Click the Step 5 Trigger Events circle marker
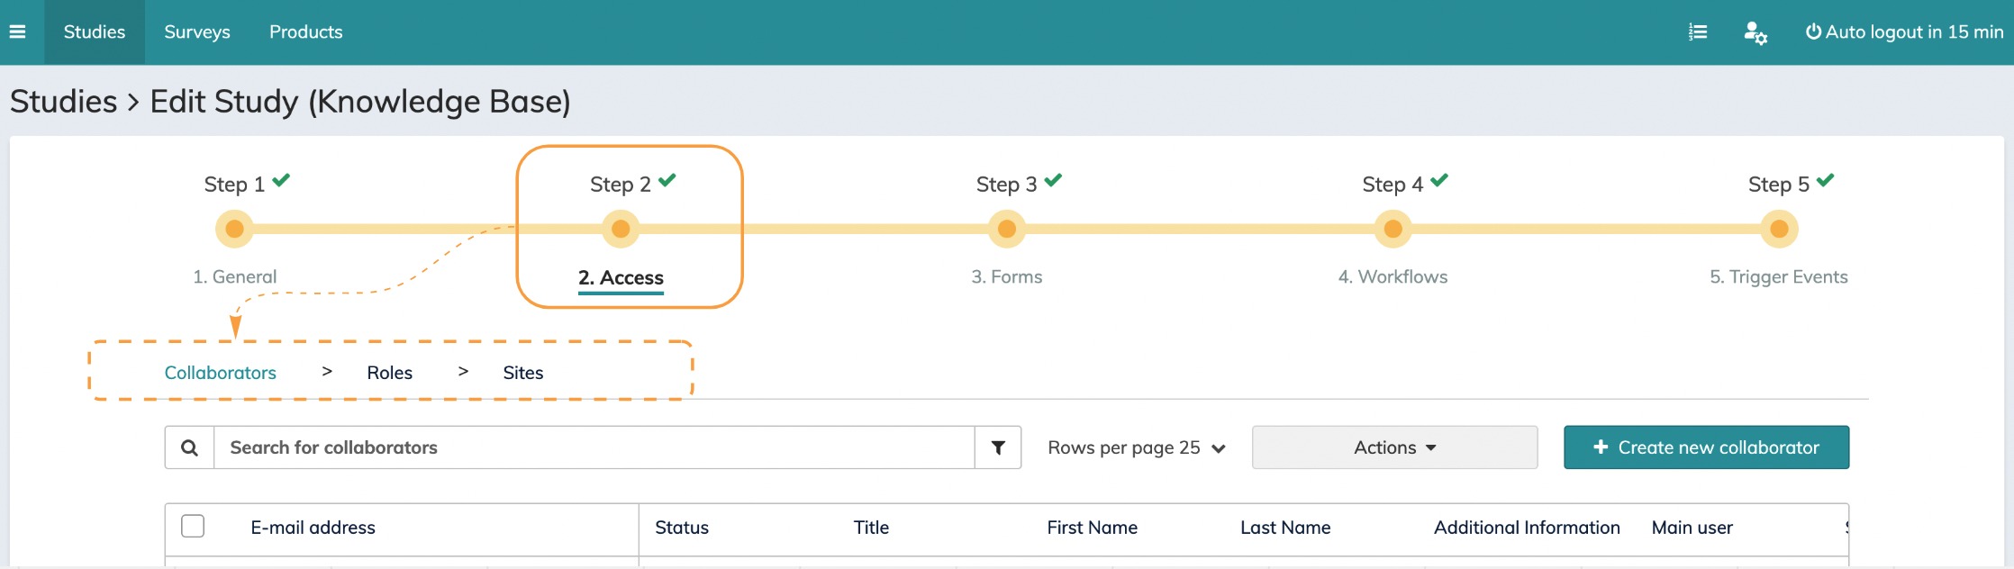The width and height of the screenshot is (2014, 569). 1778,229
